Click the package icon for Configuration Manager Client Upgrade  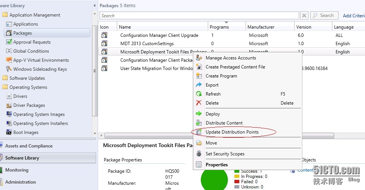[x=104, y=35]
